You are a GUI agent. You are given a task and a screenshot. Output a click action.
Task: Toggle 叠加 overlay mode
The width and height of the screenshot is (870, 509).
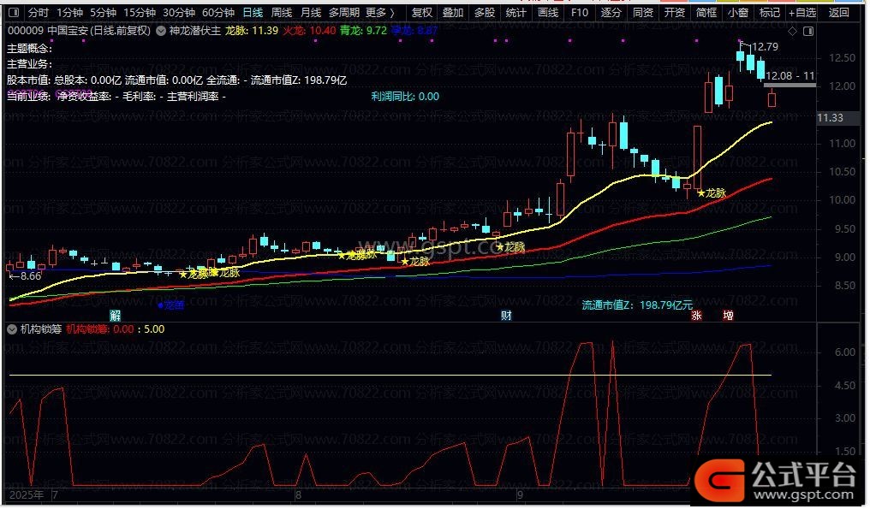tap(453, 13)
